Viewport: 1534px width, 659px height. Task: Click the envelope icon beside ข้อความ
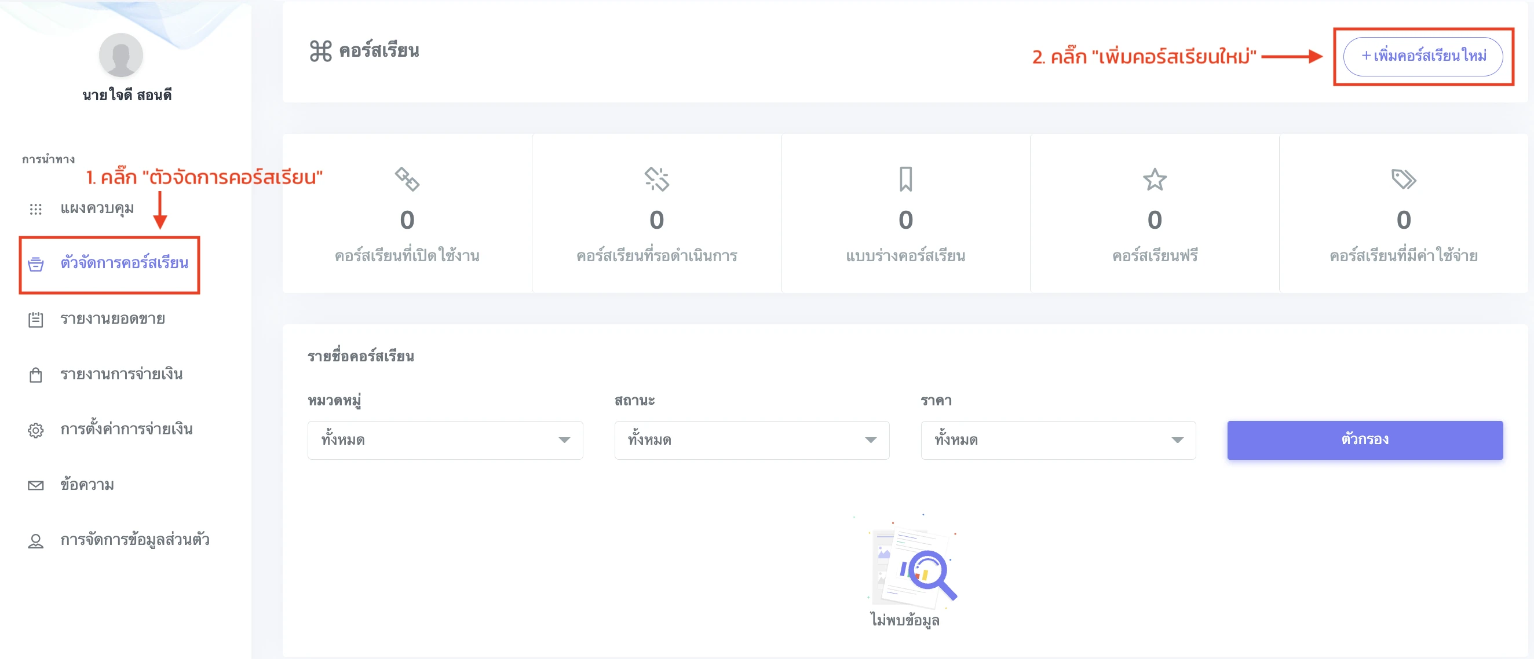36,486
